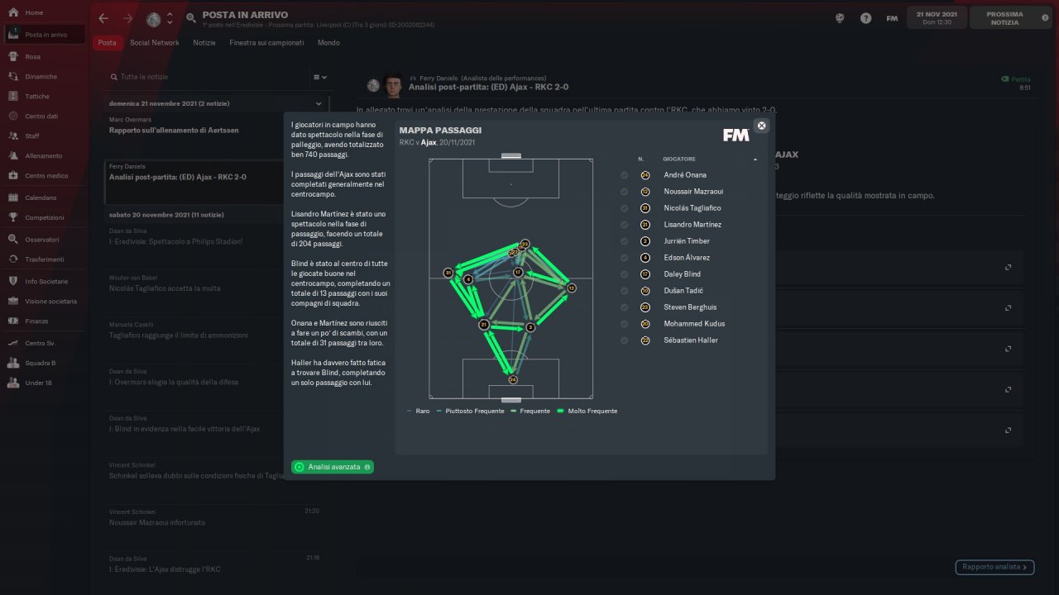The image size is (1059, 595).
Task: Open the inbox filter dropdown
Action: point(319,77)
